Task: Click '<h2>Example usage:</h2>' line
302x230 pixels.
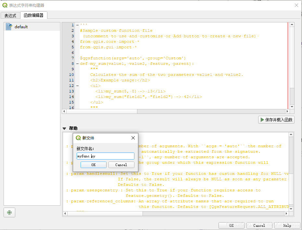Action: click(x=120, y=80)
